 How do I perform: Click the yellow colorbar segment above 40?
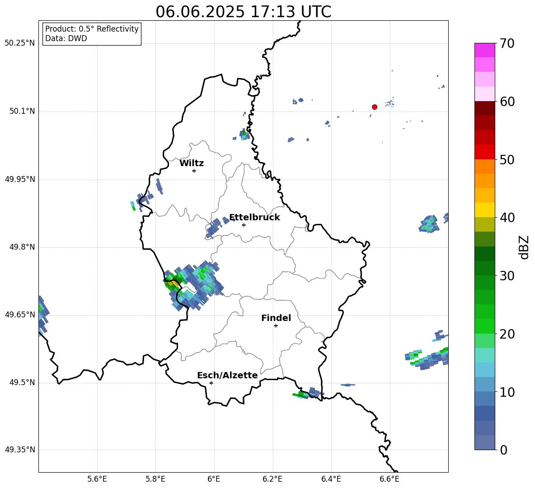[484, 210]
